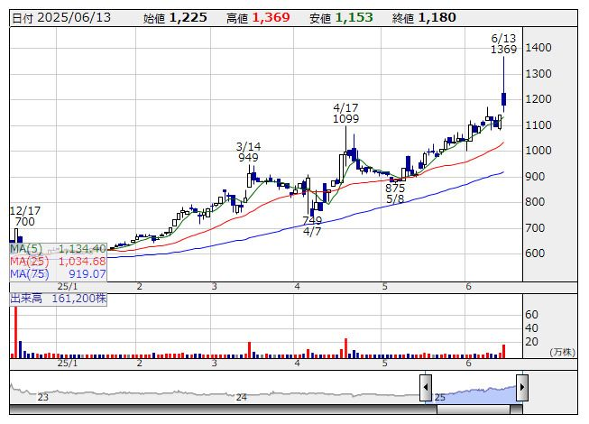Viewport: 589px width, 424px height.
Task: Click the 25/1 label on price chart axis
Action: pyautogui.click(x=68, y=287)
